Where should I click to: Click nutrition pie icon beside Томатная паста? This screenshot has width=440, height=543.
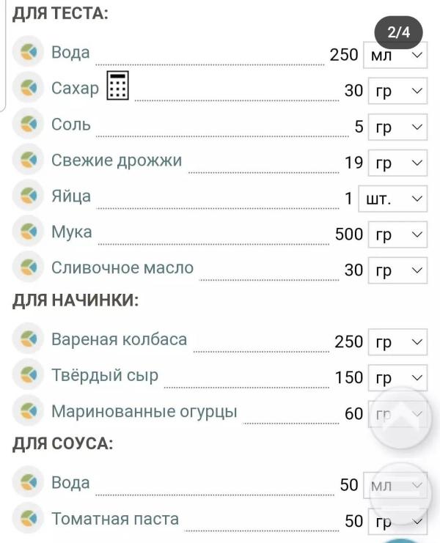28,518
